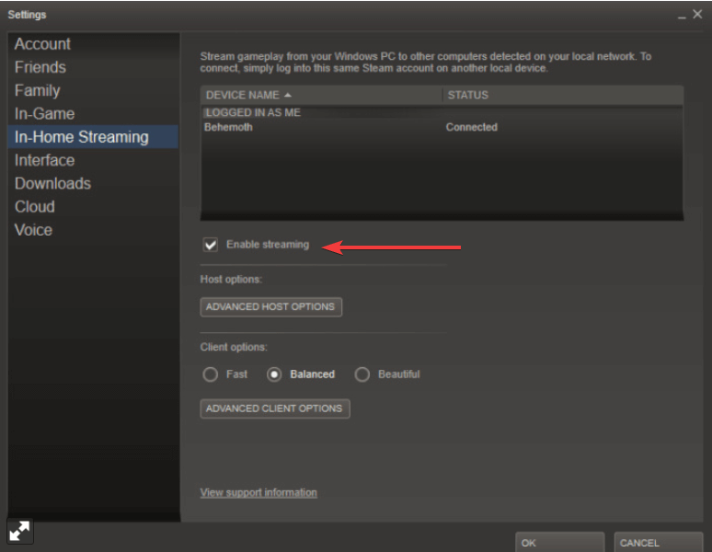Close the Settings window
712x552 pixels.
[698, 14]
